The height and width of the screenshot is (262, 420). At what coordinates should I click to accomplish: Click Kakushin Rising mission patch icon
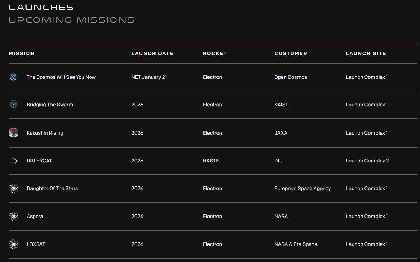coord(13,133)
